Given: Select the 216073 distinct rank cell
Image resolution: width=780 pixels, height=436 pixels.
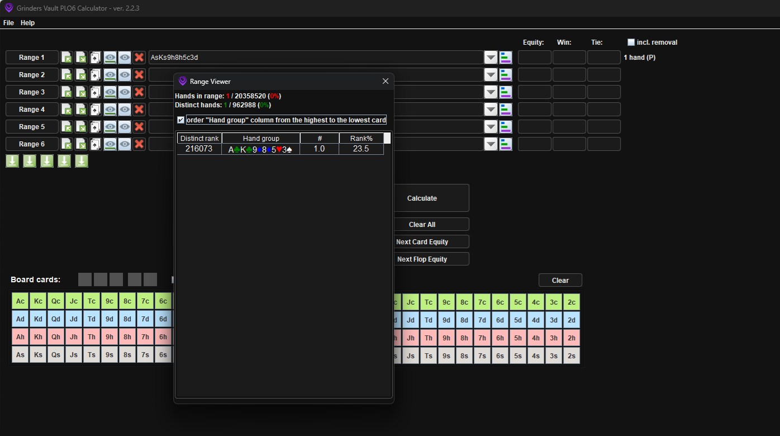Looking at the screenshot, I should click(199, 149).
